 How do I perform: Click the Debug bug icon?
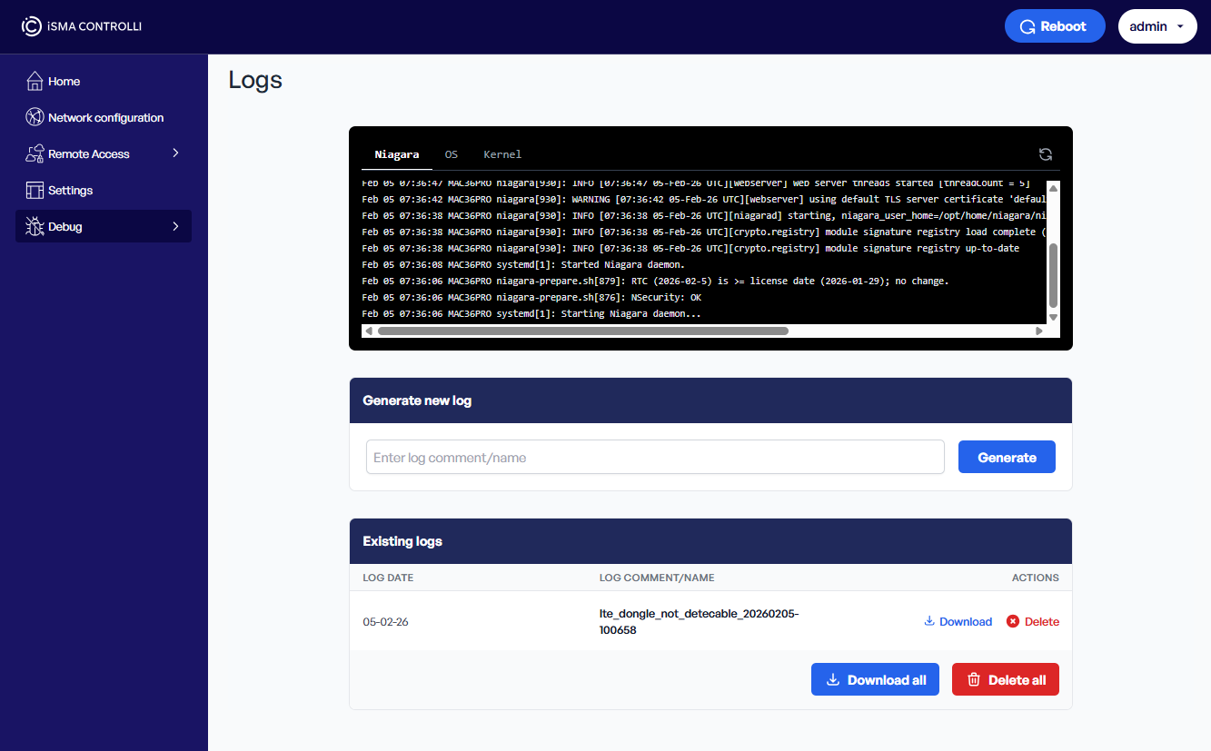(35, 227)
